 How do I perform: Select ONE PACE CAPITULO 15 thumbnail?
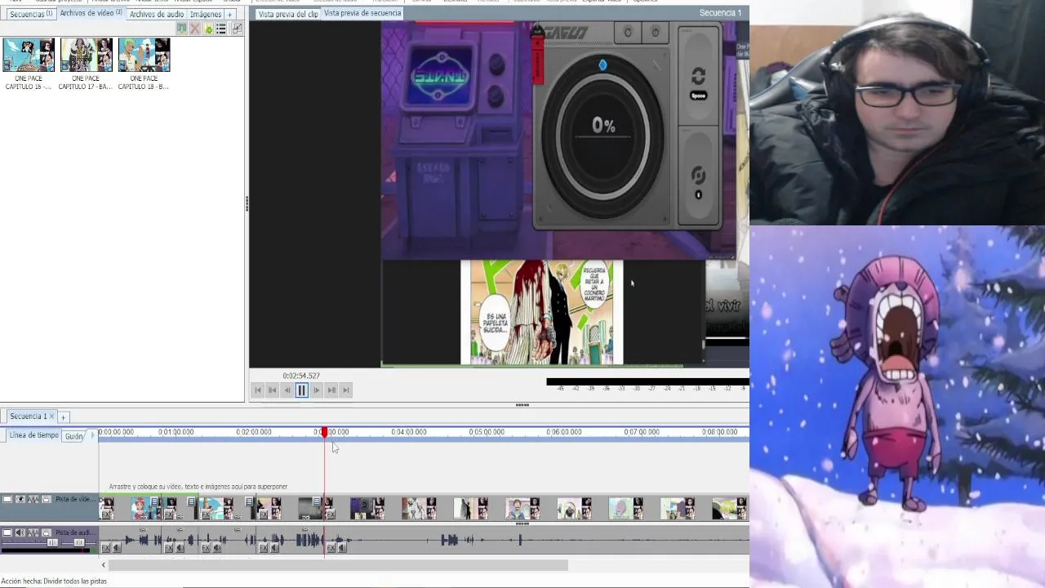point(29,56)
